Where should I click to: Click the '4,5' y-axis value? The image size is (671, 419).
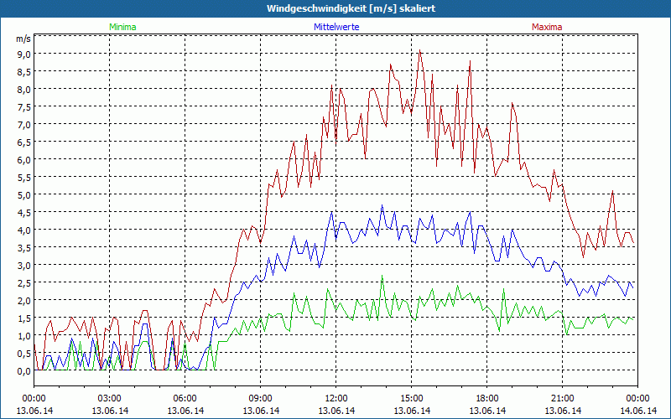24,213
